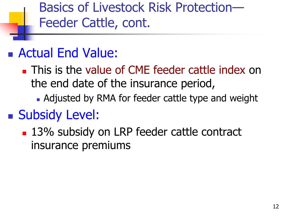The height and width of the screenshot is (216, 288).
Task: Click the small blue bullet before 'Adjusted by RMA'
Action: tap(38, 100)
